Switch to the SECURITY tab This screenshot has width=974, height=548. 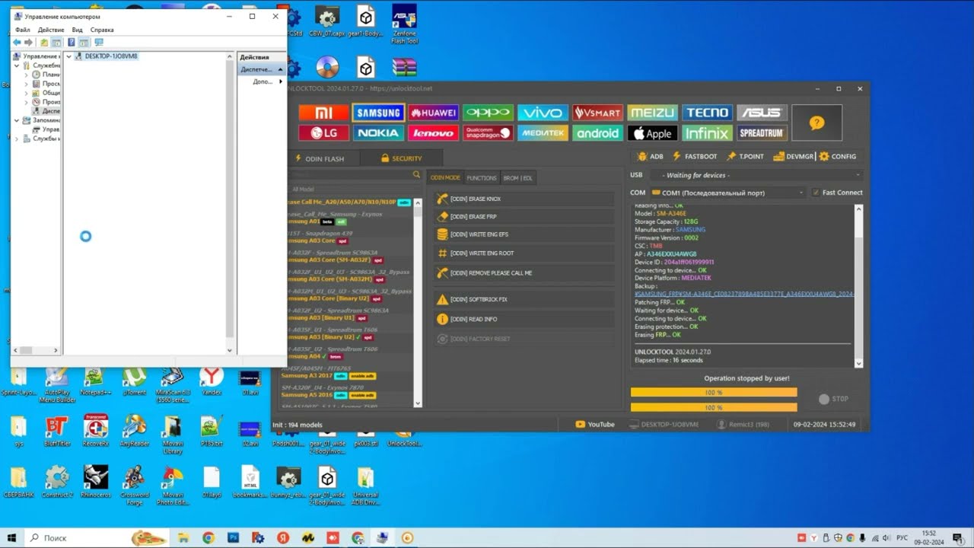click(x=401, y=158)
